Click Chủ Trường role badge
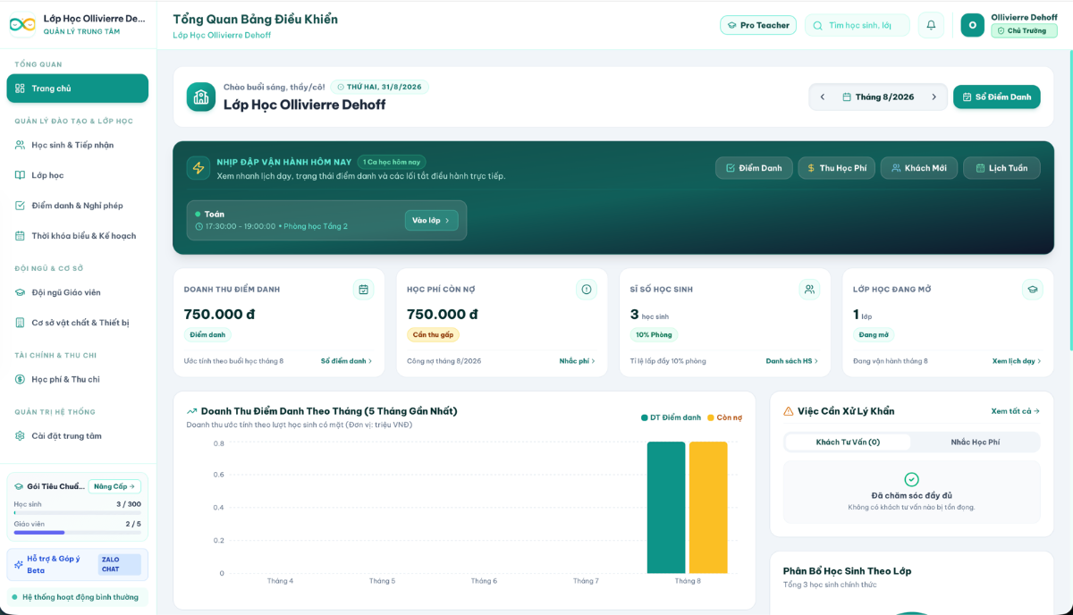The height and width of the screenshot is (615, 1073). [1024, 31]
